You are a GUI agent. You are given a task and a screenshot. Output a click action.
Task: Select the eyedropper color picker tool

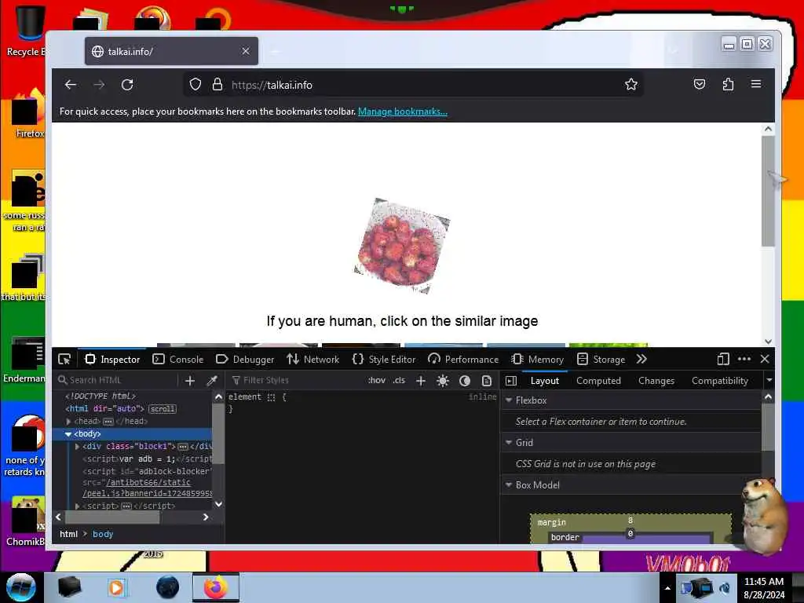tap(212, 381)
